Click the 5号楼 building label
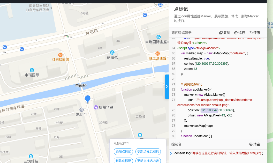The height and width of the screenshot is (163, 273). coord(85,13)
